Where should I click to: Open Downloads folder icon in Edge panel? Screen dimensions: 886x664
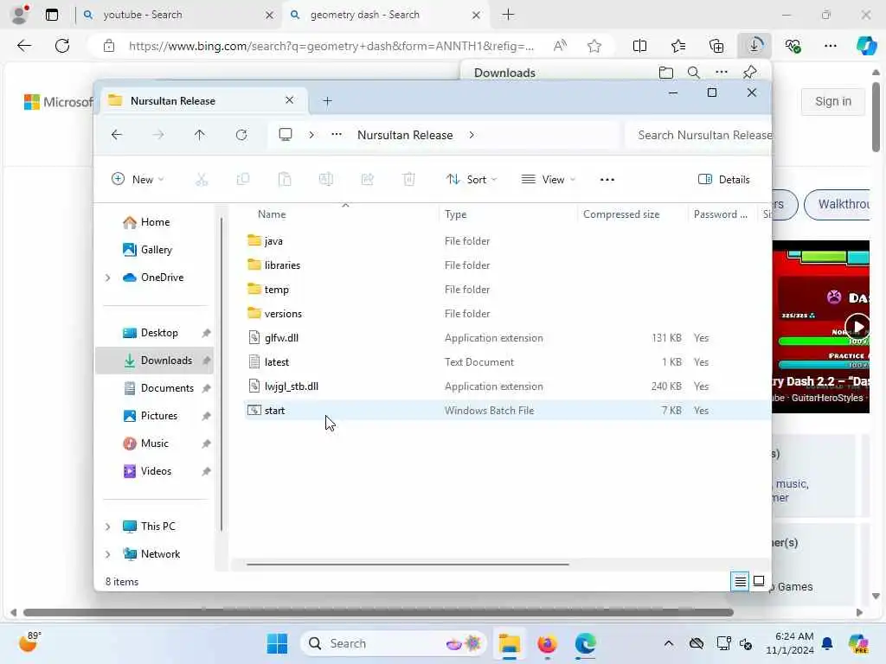tap(666, 73)
